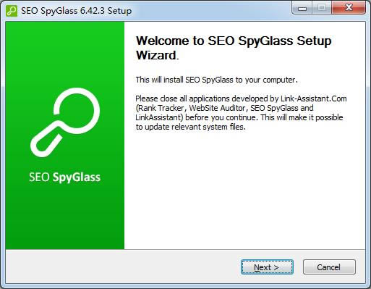Click the handle of the spyglass logo
The width and height of the screenshot is (371, 289).
46,140
